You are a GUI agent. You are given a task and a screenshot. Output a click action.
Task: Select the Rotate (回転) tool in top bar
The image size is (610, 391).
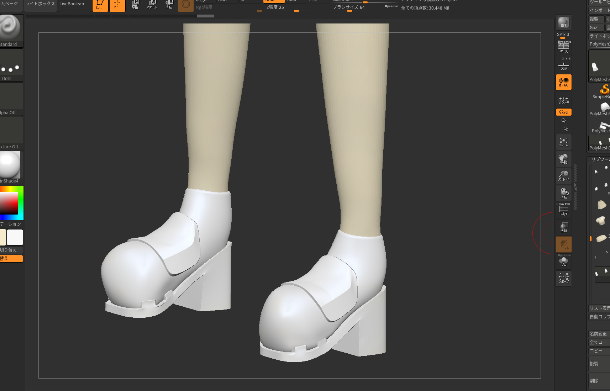click(169, 5)
